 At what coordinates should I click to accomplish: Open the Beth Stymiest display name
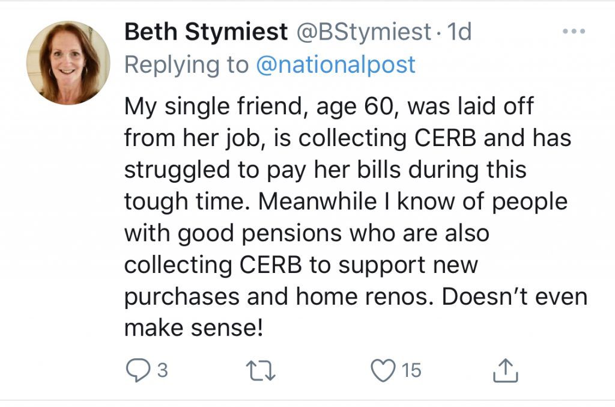(x=205, y=32)
